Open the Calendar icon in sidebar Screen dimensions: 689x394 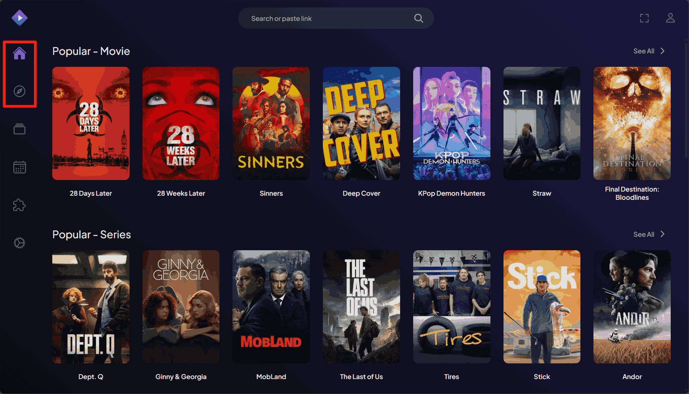coord(19,167)
